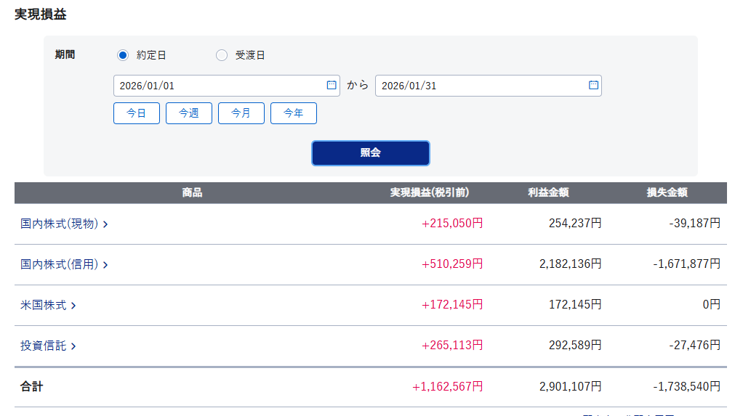Click the 2026/01/31 end date field
735x416 pixels.
[480, 86]
